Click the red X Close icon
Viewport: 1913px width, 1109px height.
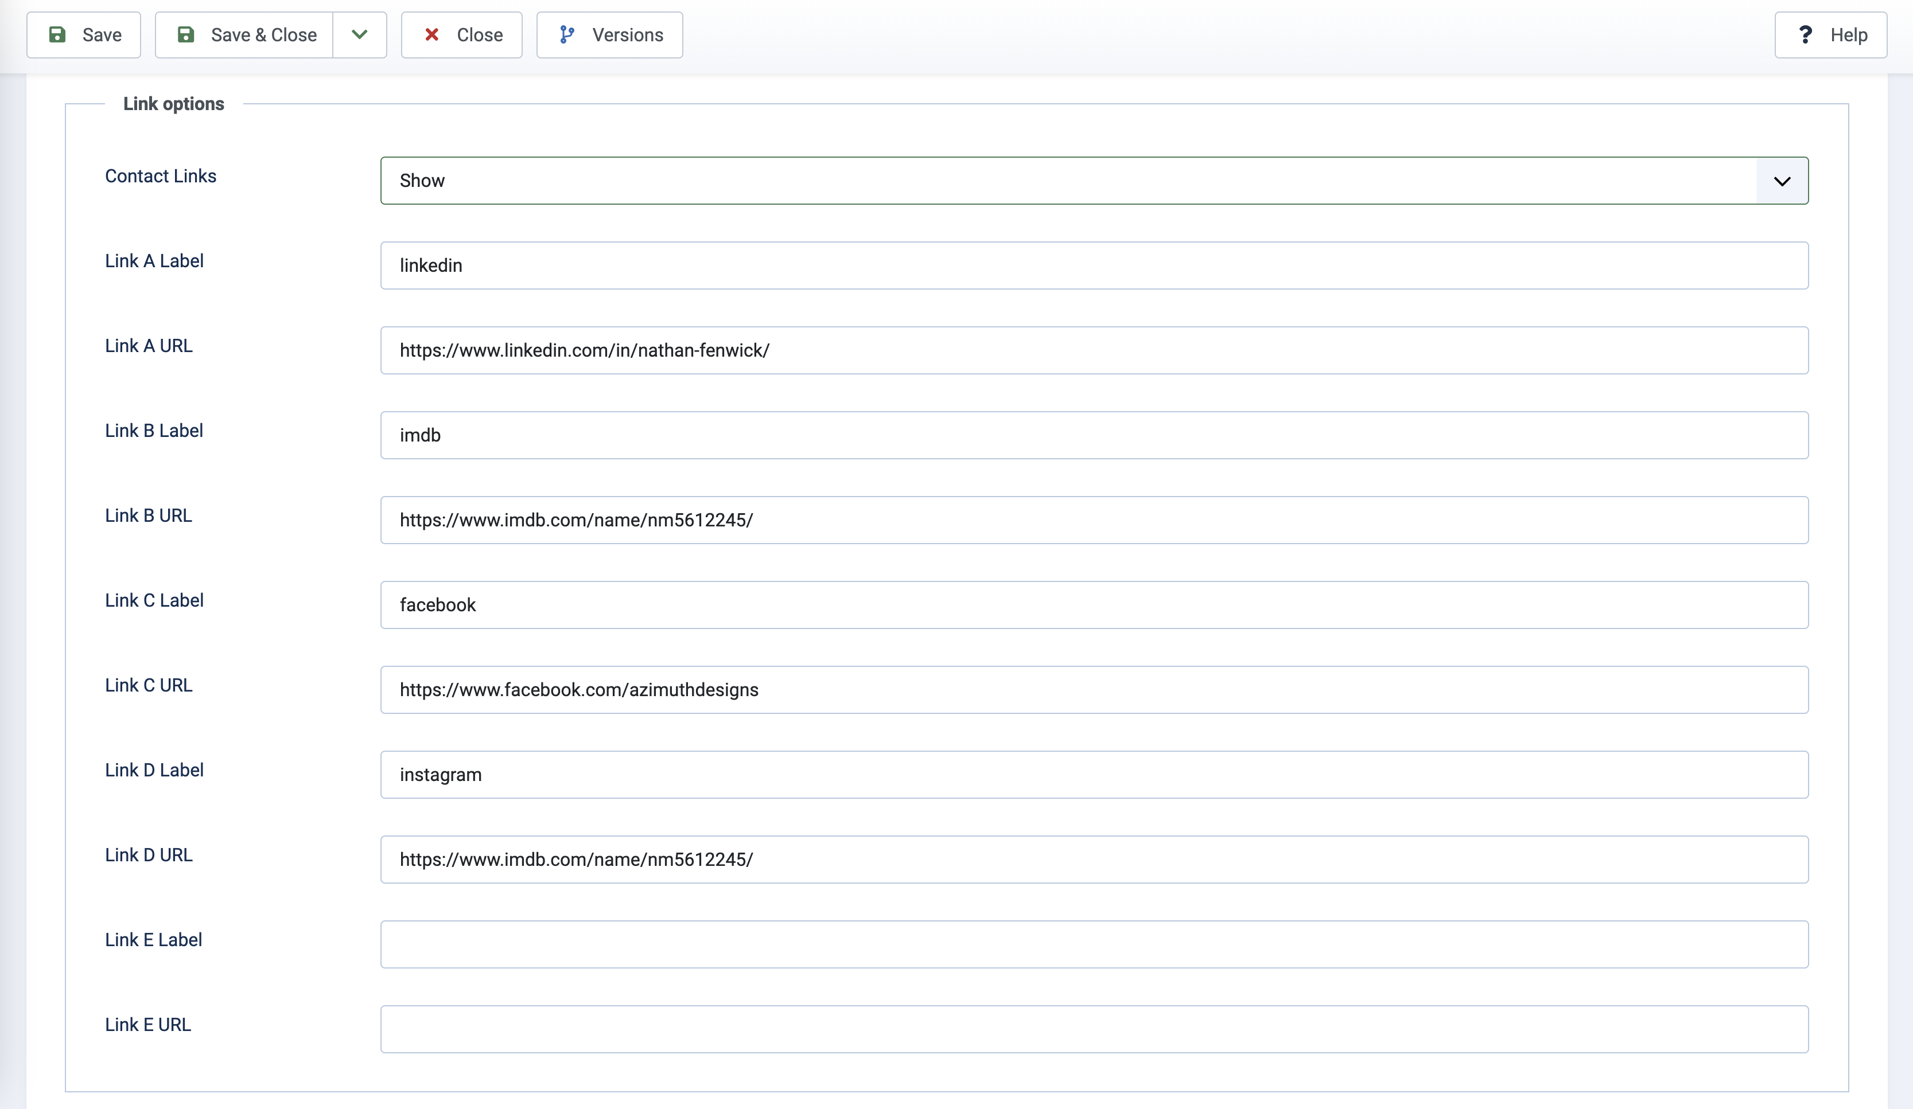[x=432, y=35]
